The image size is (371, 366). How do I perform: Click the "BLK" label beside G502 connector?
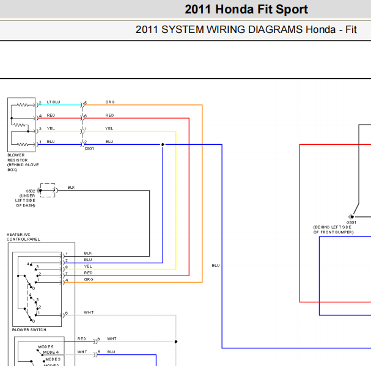pyautogui.click(x=72, y=187)
